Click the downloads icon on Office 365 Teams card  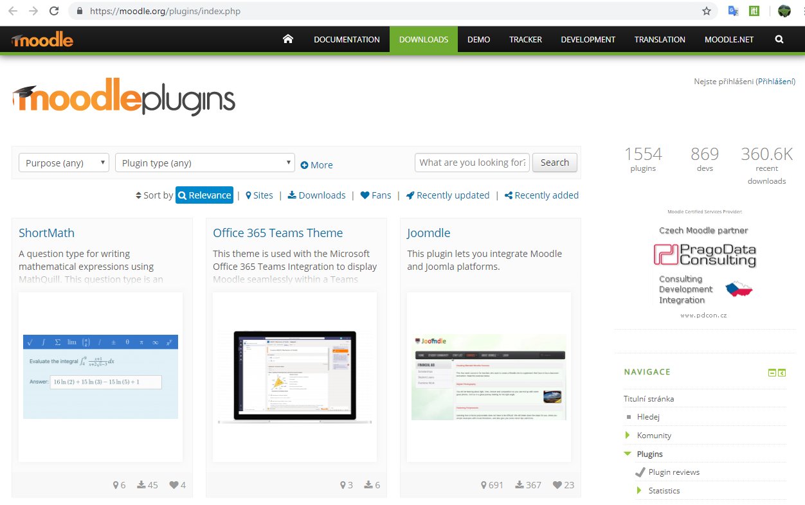pos(368,485)
